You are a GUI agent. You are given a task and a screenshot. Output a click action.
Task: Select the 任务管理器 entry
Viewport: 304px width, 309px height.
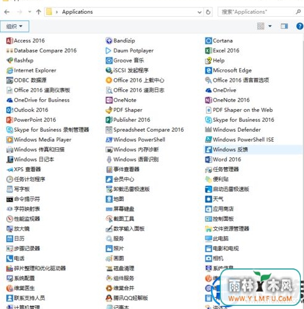222,170
